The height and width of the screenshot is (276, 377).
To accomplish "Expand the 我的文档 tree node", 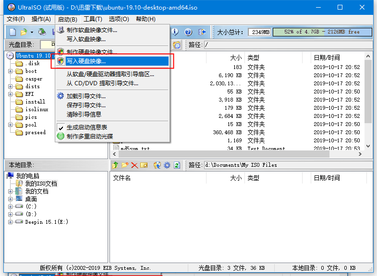I will [10, 191].
